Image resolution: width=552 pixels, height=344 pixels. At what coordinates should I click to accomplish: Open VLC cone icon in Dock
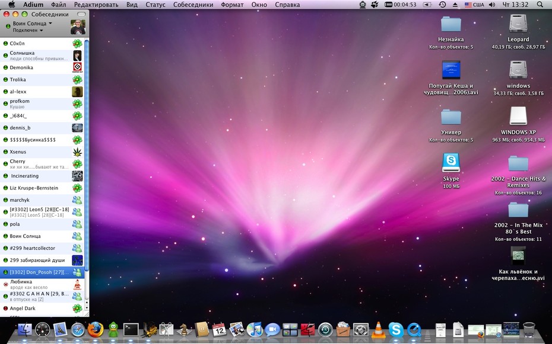tap(379, 330)
